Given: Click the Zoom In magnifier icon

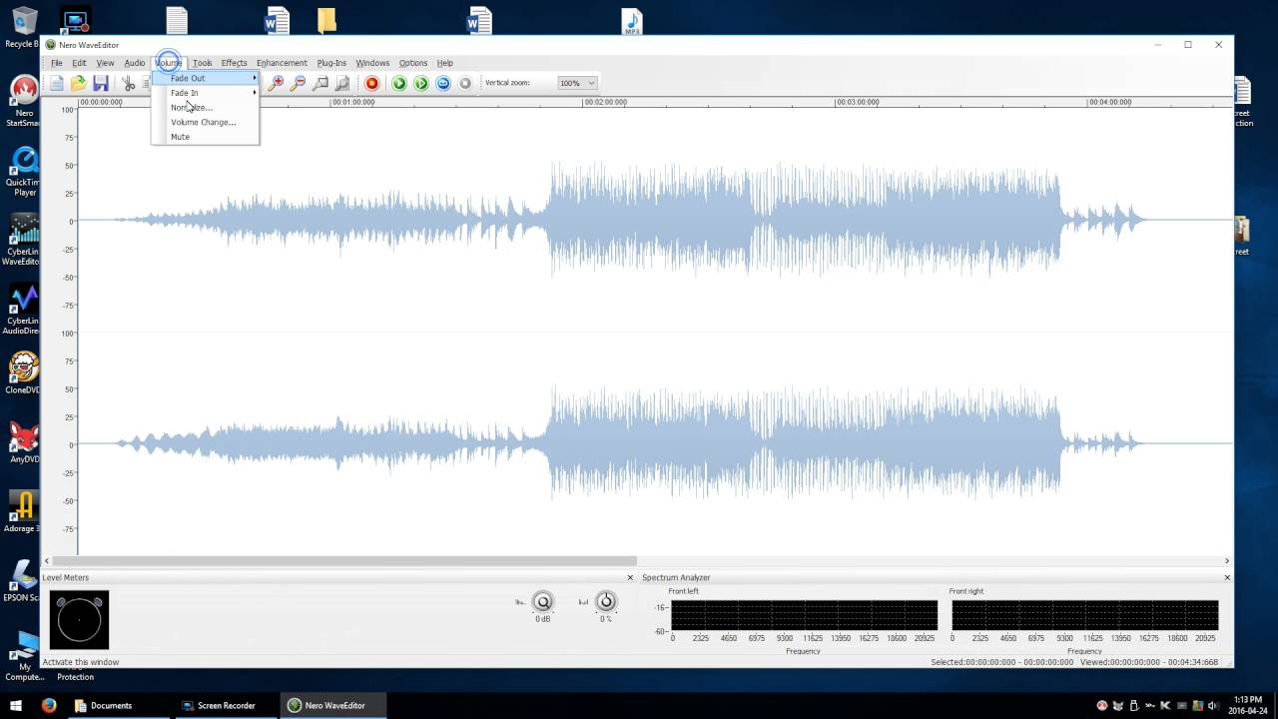Looking at the screenshot, I should 276,83.
